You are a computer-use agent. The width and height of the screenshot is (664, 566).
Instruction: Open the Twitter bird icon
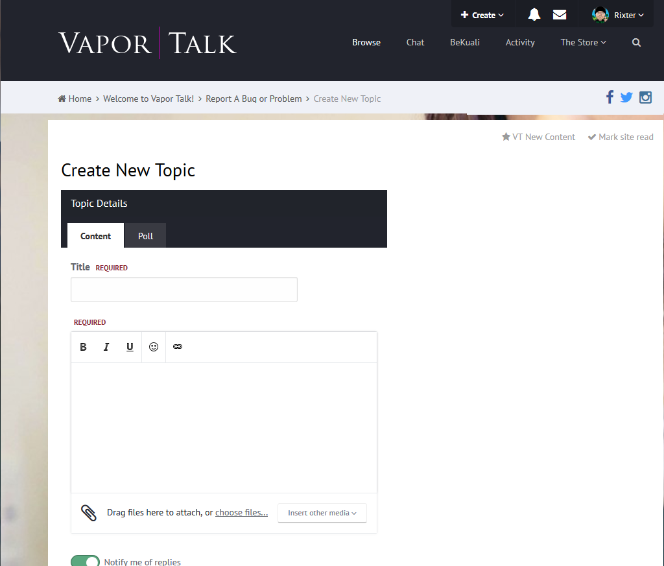coord(626,97)
